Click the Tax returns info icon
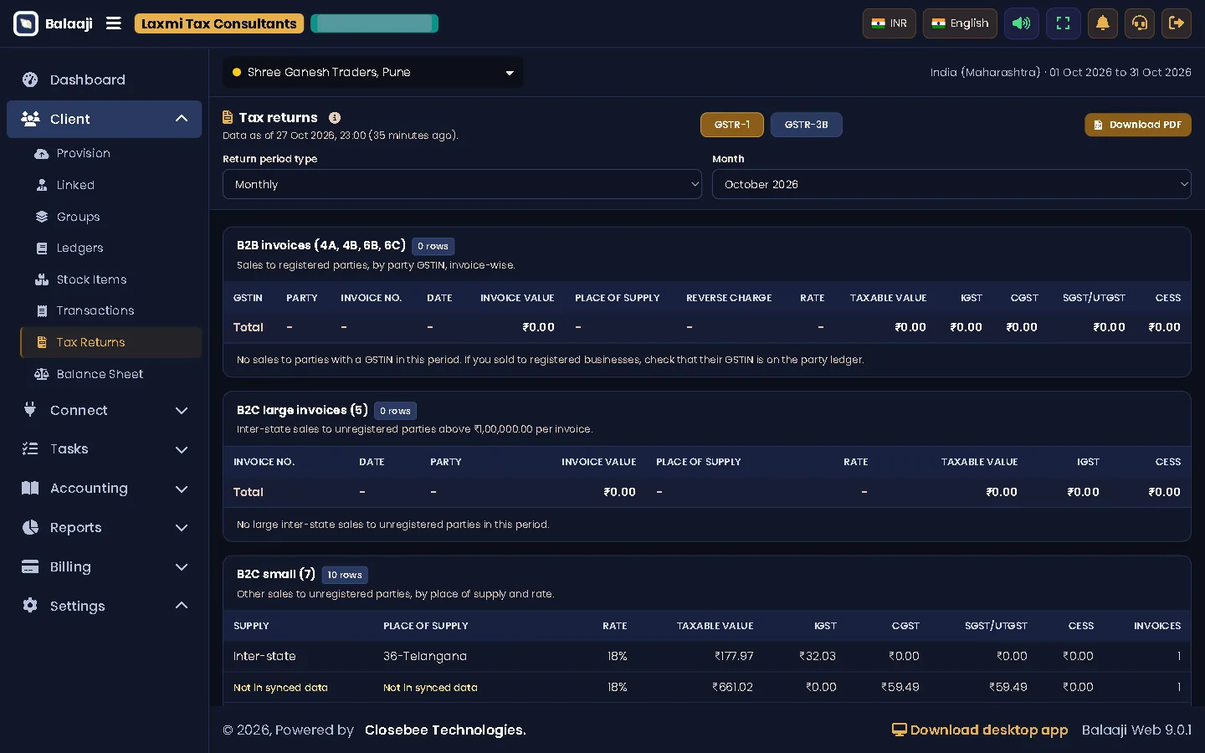Viewport: 1205px width, 753px height. pos(335,118)
